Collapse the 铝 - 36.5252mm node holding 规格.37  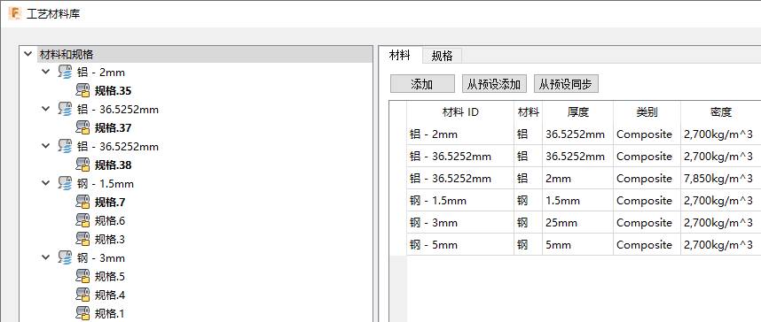click(x=46, y=110)
